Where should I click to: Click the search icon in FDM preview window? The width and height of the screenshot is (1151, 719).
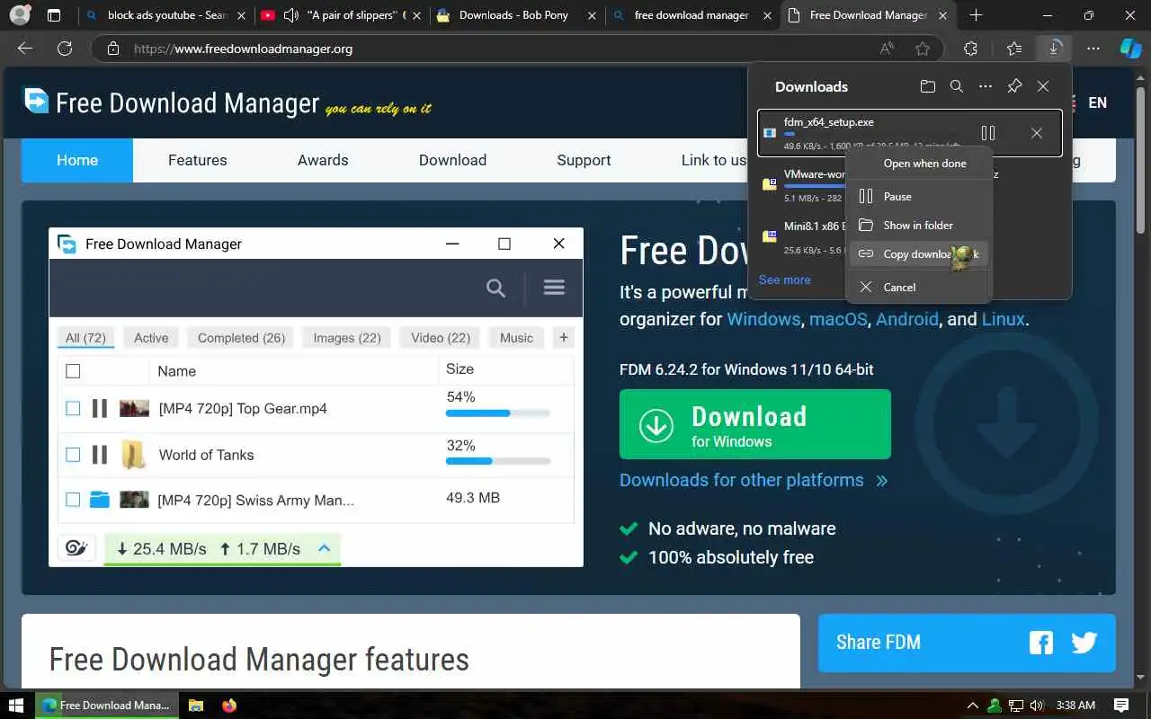coord(495,288)
